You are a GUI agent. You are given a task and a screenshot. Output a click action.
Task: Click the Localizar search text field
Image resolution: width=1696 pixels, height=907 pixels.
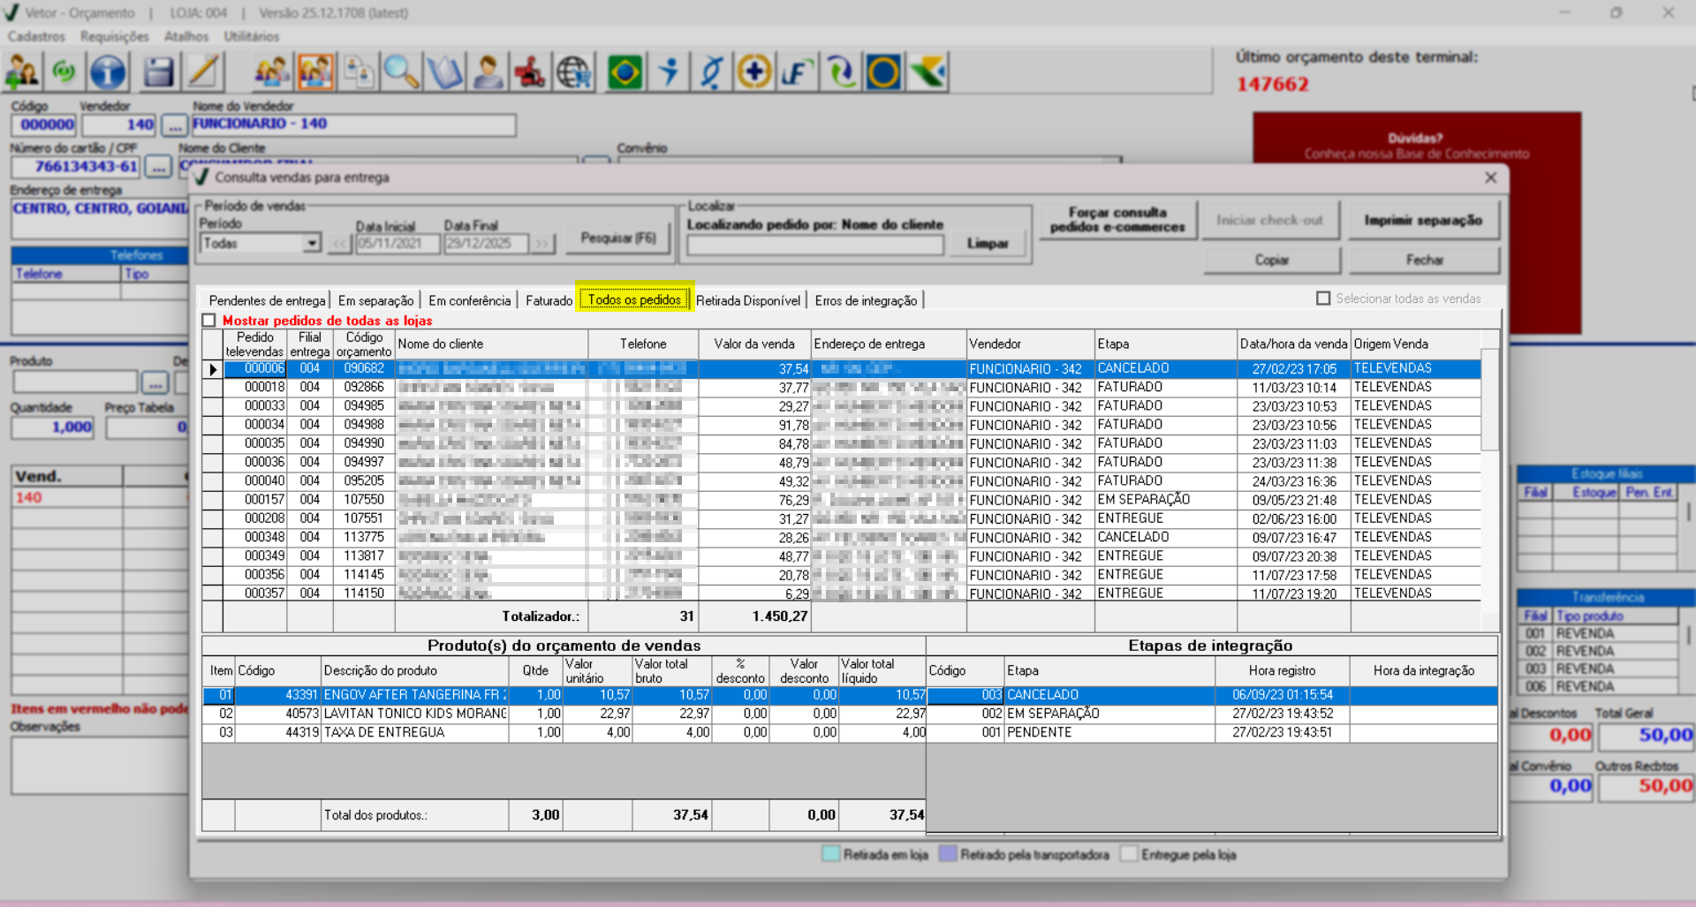pyautogui.click(x=814, y=245)
